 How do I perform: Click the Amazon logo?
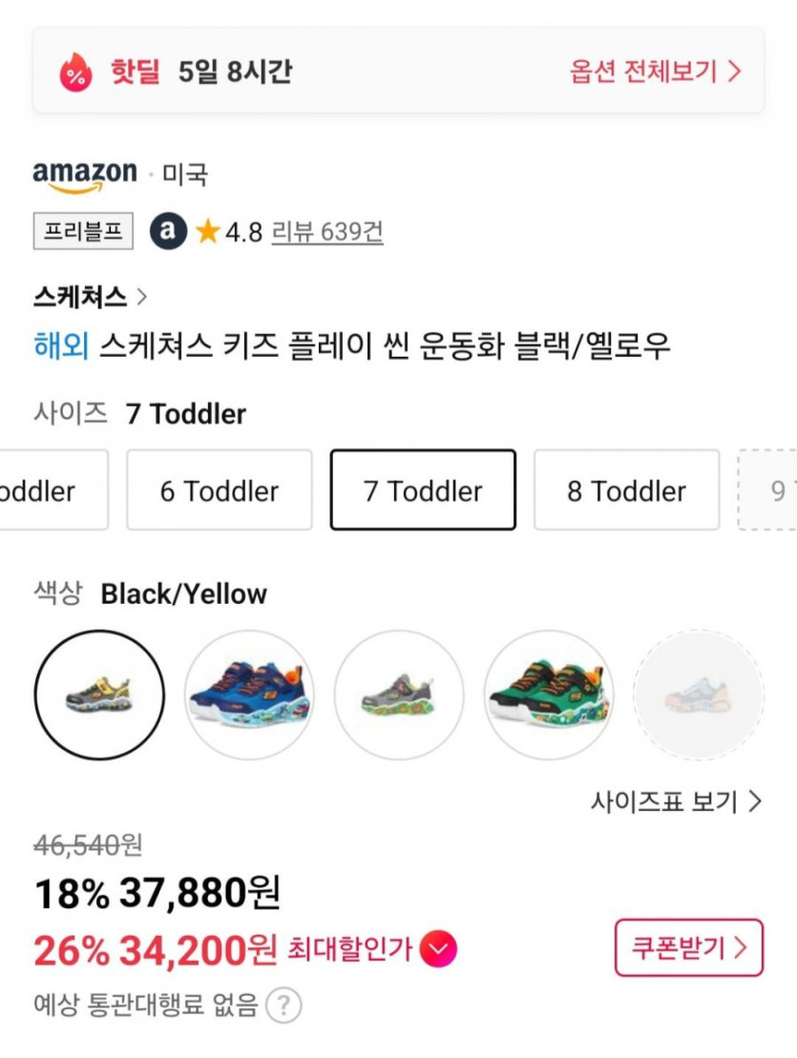[x=85, y=176]
